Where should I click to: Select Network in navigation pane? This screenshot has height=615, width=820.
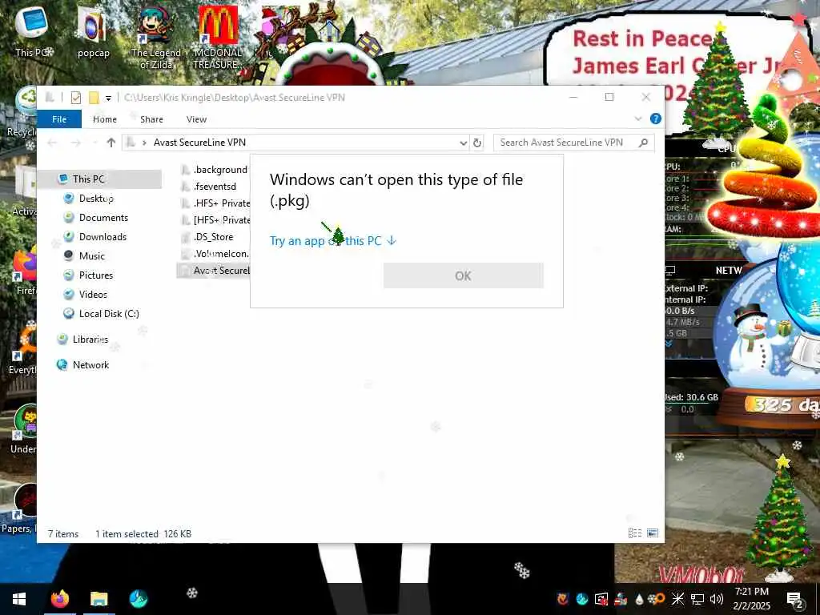pyautogui.click(x=90, y=365)
